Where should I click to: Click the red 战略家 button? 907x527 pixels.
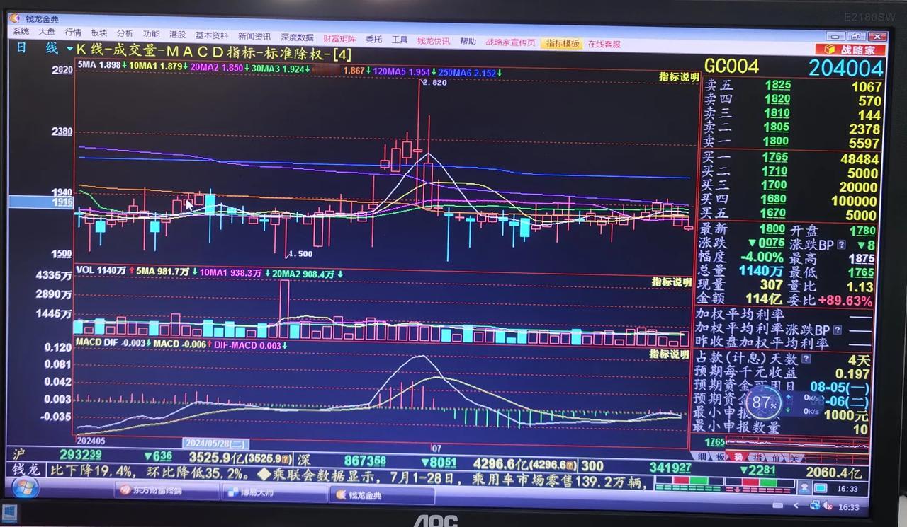coord(850,50)
